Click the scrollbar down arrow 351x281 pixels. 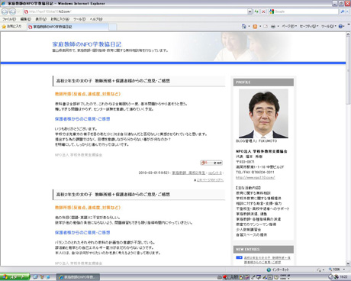348,263
